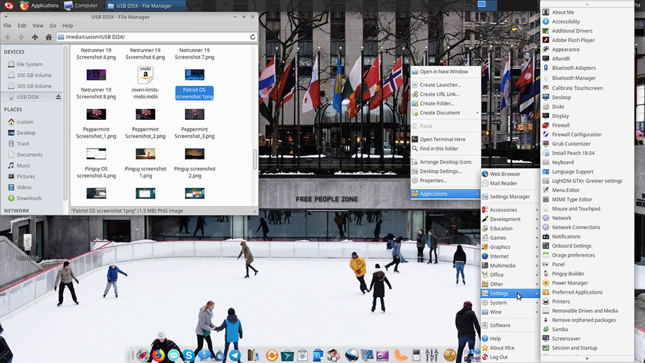This screenshot has width=645, height=363.
Task: Open the Applications panel menu
Action: pos(40,5)
